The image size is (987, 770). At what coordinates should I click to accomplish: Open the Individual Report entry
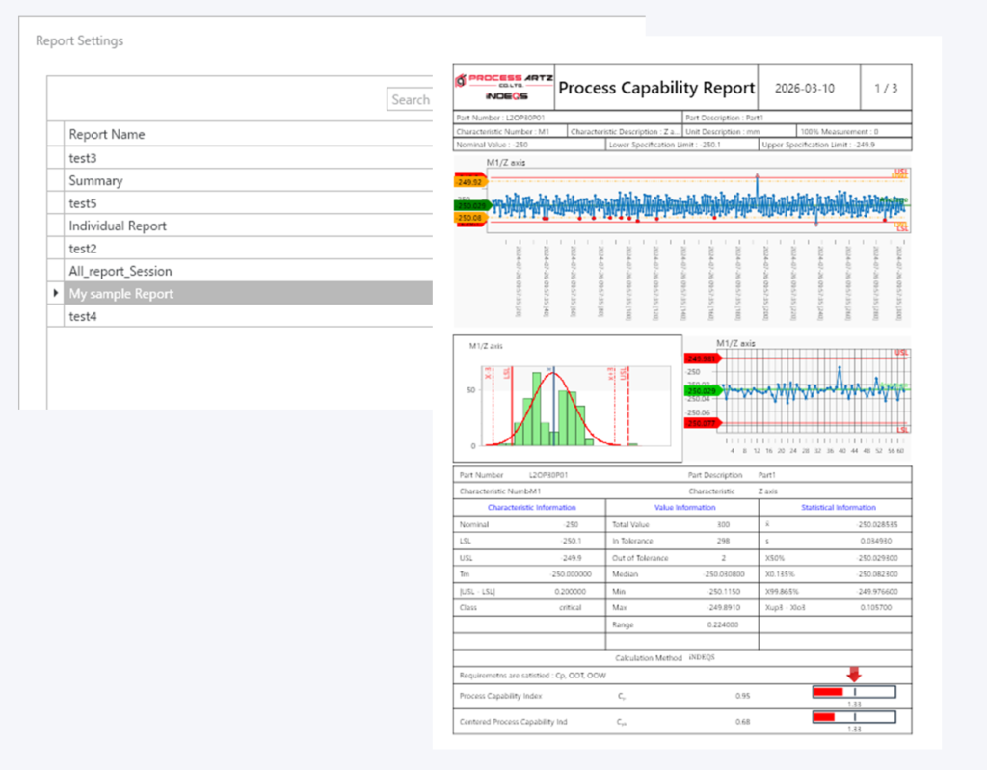pyautogui.click(x=117, y=226)
